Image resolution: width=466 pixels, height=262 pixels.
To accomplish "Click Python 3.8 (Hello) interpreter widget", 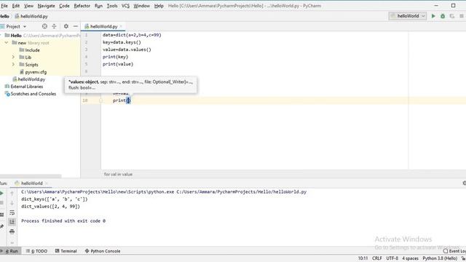I will pos(440,258).
